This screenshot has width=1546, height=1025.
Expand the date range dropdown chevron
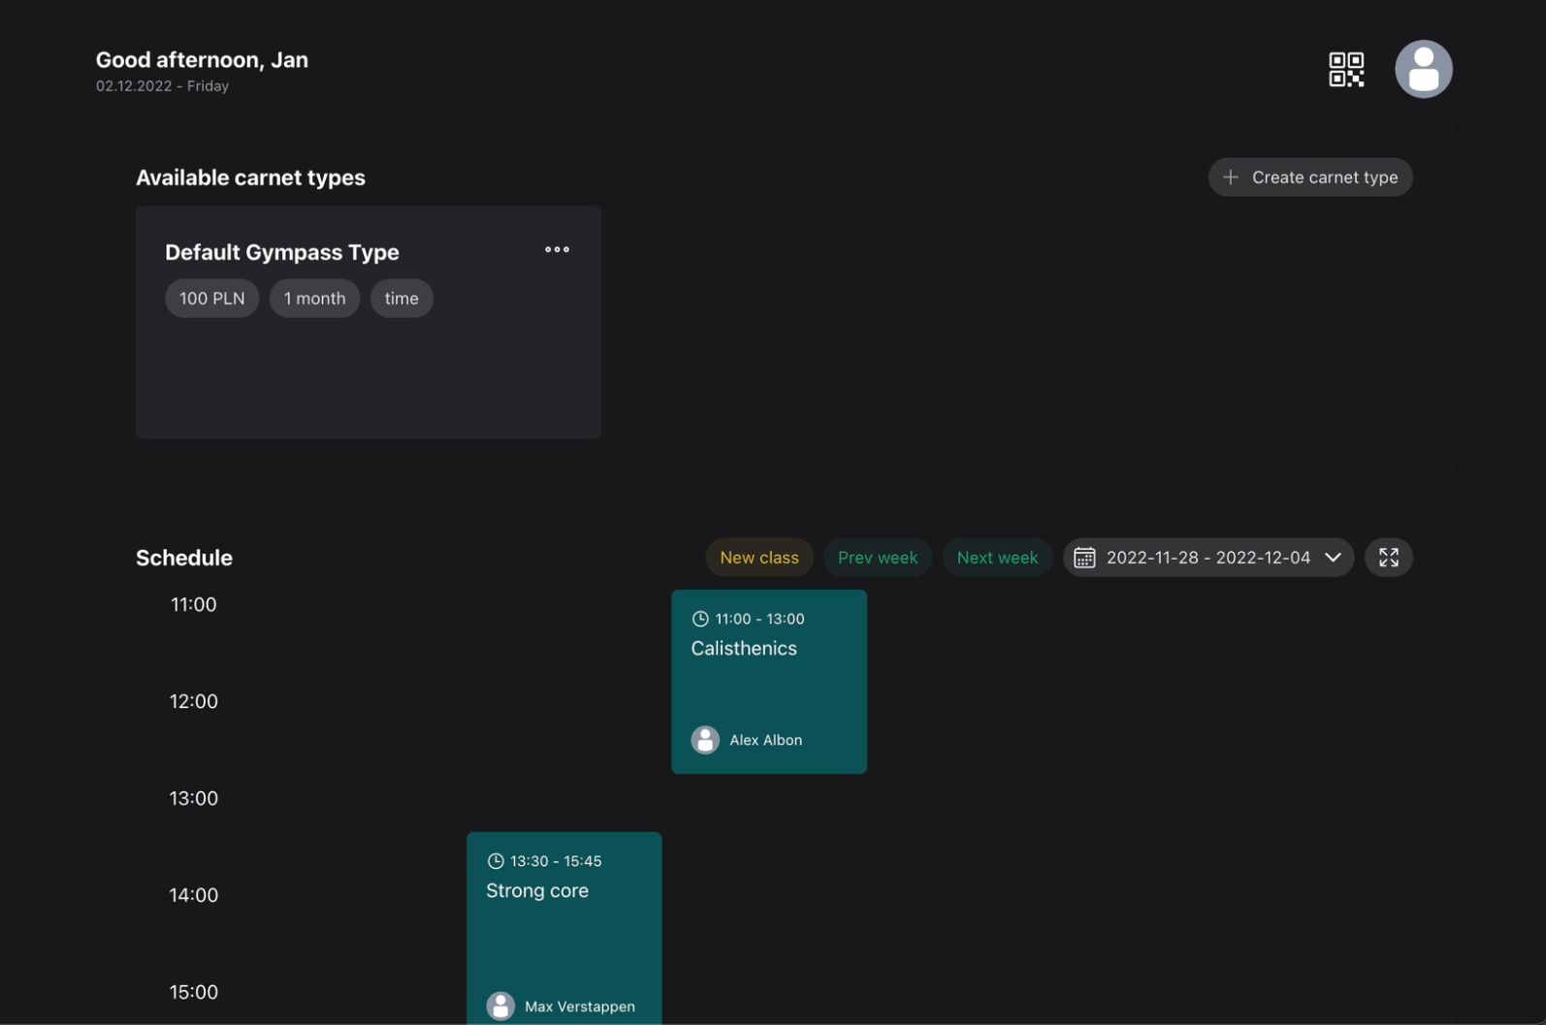click(x=1333, y=558)
